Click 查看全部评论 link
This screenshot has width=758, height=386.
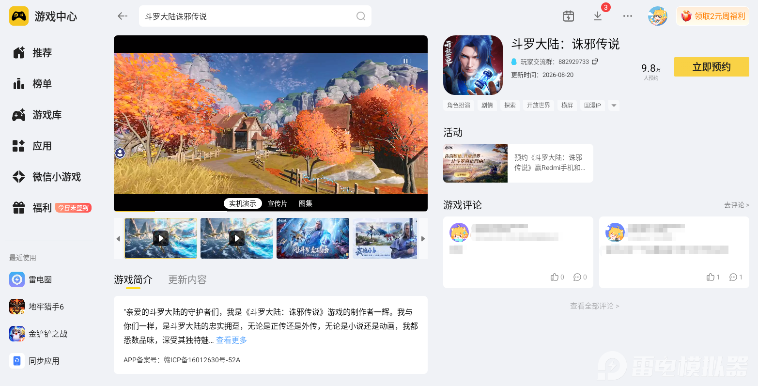(x=594, y=306)
